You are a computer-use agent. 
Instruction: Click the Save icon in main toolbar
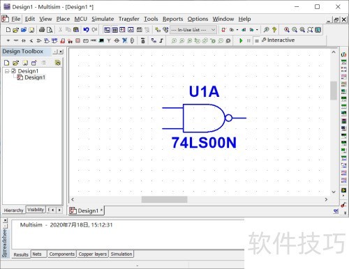(x=31, y=30)
